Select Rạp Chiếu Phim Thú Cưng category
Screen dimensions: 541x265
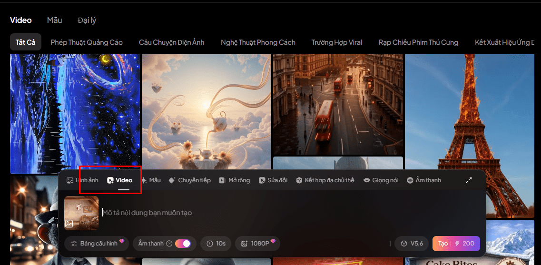click(x=418, y=42)
